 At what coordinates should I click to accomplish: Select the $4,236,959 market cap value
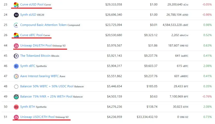click(x=115, y=117)
